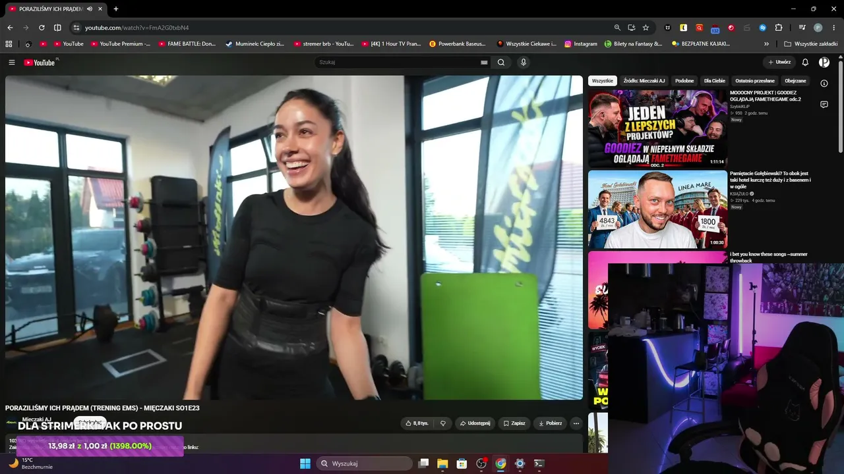Open the 'FAME BATTLE: Don...' bookmark
The image size is (844, 474).
click(187, 44)
